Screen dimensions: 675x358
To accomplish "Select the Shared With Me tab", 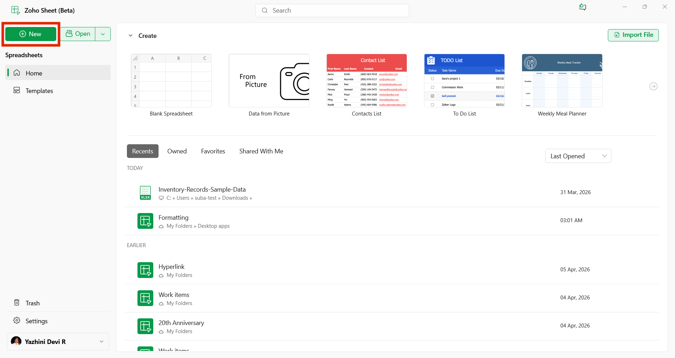I will pos(261,151).
